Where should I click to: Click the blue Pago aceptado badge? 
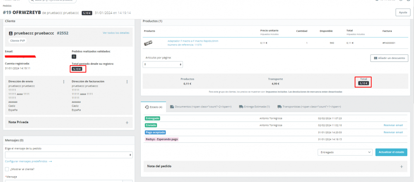[x=155, y=132]
